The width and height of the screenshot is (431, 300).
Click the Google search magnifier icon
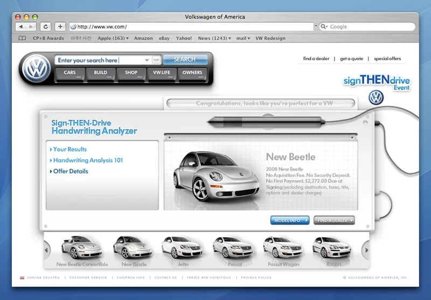click(323, 26)
